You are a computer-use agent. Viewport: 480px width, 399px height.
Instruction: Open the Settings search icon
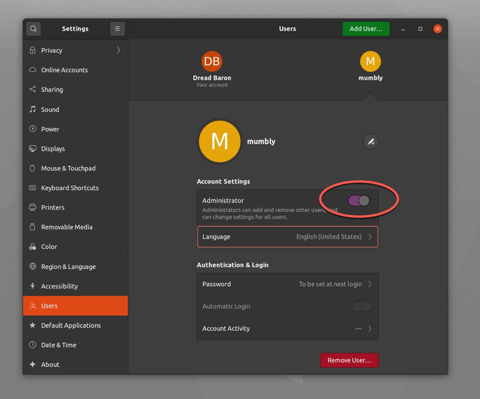(x=33, y=29)
